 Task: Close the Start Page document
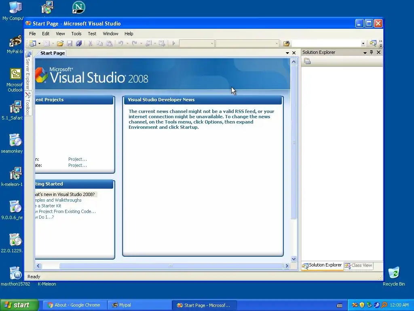tap(294, 53)
